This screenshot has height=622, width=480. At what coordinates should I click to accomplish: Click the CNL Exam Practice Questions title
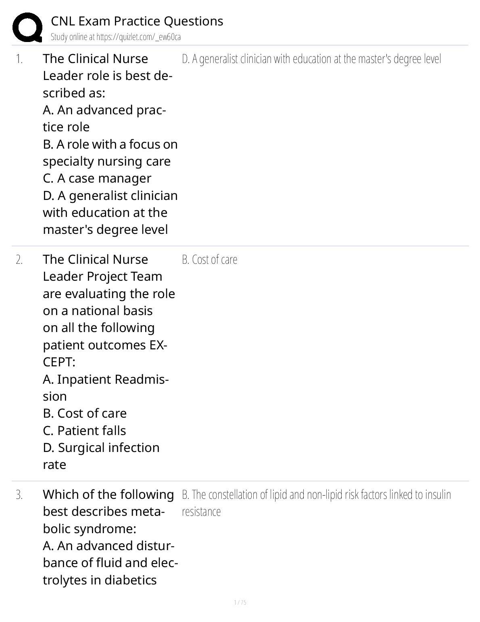click(x=137, y=21)
